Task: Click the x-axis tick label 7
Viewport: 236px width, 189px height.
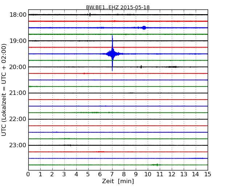Action: [x=112, y=174]
